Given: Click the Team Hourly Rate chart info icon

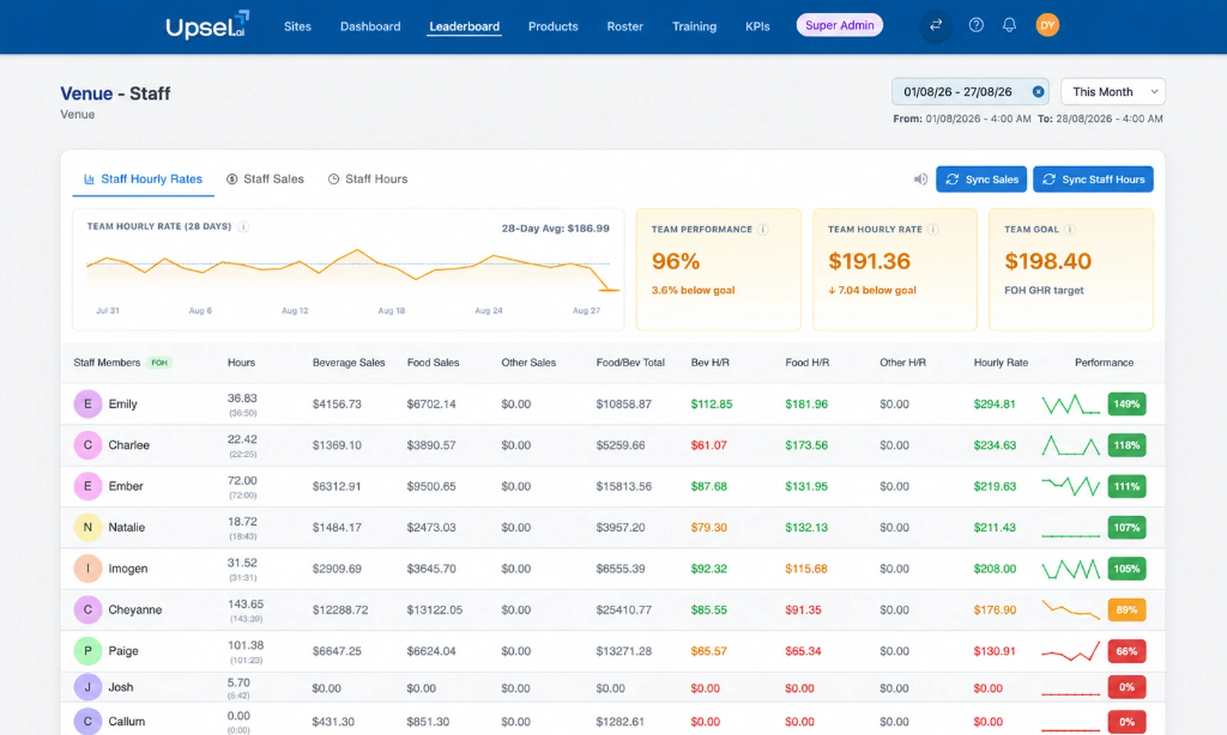Looking at the screenshot, I should coord(243,227).
